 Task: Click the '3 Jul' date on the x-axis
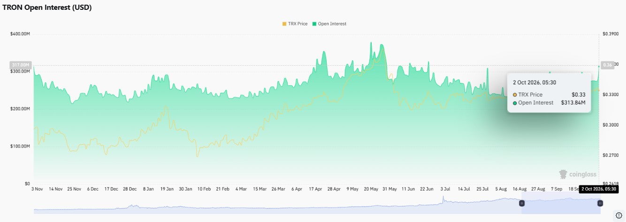445,189
